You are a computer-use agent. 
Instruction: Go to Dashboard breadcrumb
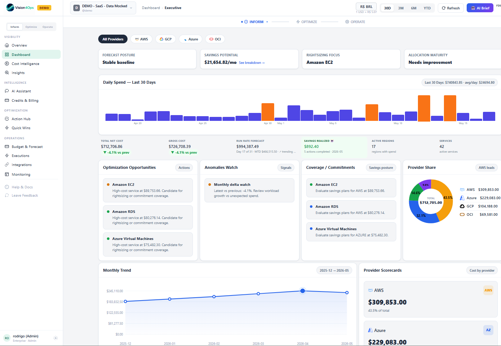(151, 8)
